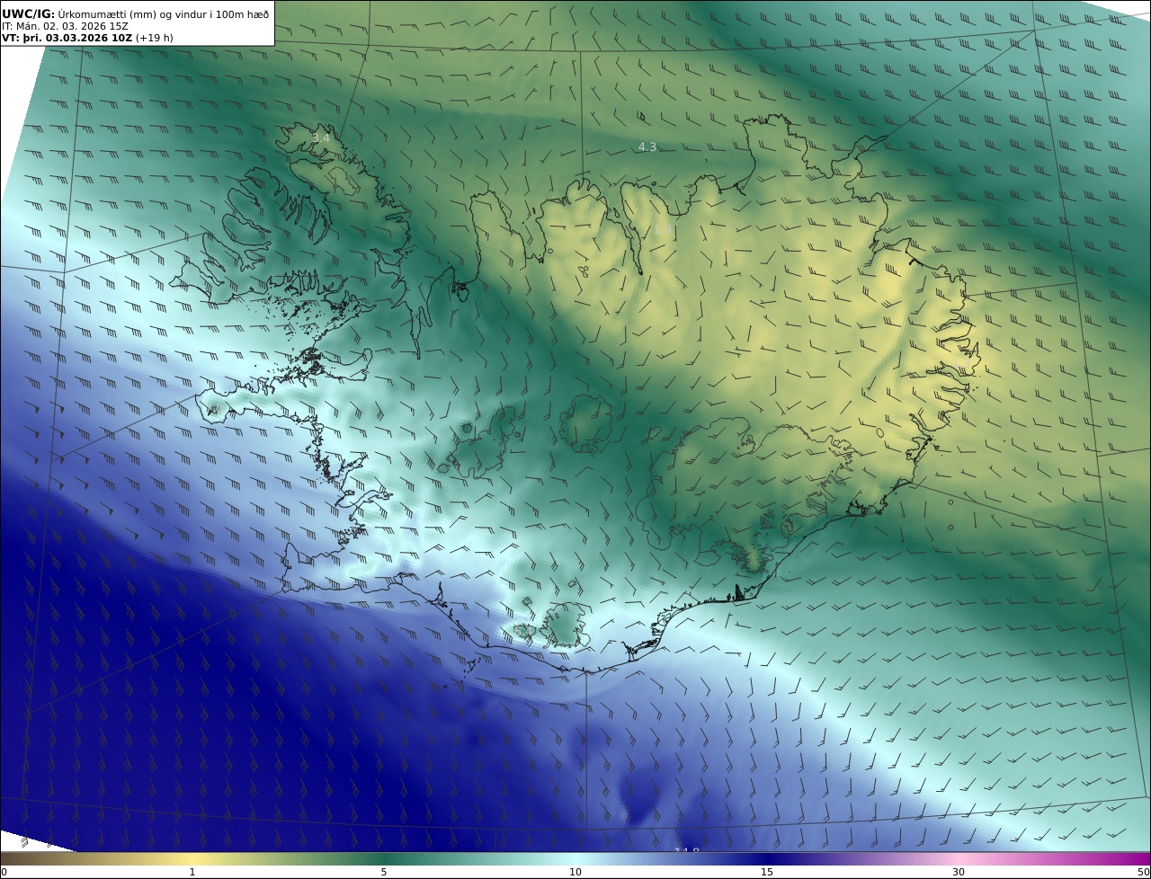Image resolution: width=1151 pixels, height=879 pixels.
Task: Click the 50 tick label on the color scale
Action: click(x=1144, y=872)
